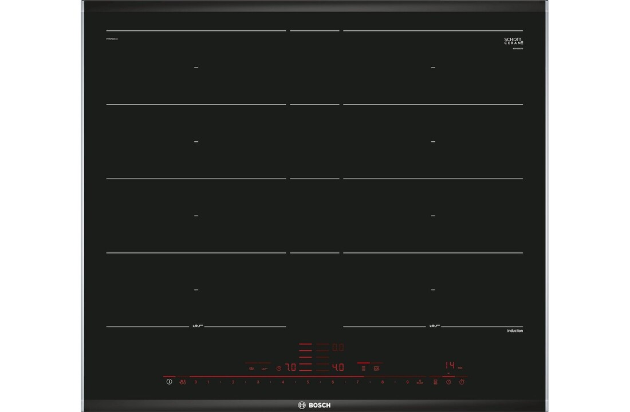
Task: Click the Schott Ceran logo
Action: click(x=513, y=41)
